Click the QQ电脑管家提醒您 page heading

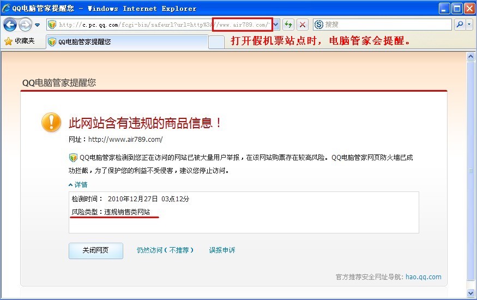pyautogui.click(x=59, y=82)
